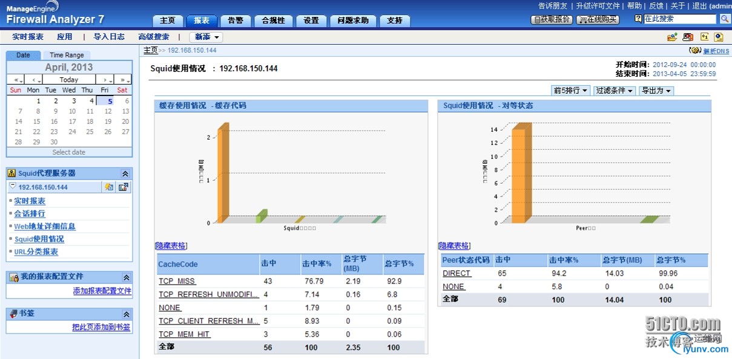This screenshot has width=732, height=359.
Task: Switch to the Time Range tab
Action: (67, 55)
